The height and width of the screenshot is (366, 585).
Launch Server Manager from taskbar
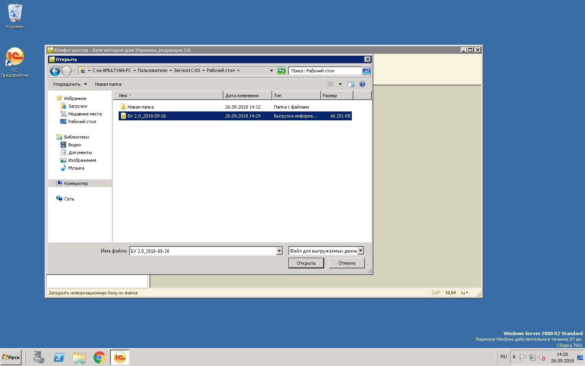tap(39, 357)
